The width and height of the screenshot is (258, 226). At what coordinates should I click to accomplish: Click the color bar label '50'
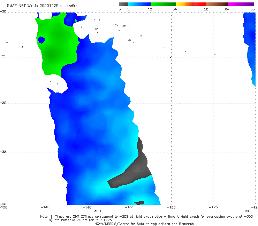(x=206, y=9)
